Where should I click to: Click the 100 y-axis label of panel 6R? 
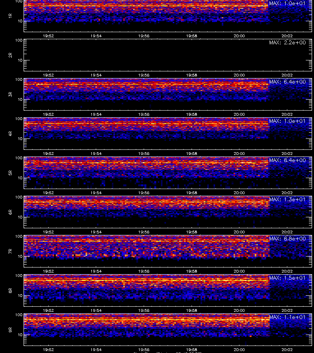coord(19,197)
